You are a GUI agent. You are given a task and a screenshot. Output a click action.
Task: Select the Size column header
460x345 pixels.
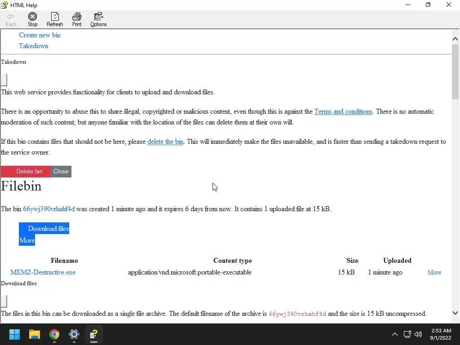tap(352, 261)
